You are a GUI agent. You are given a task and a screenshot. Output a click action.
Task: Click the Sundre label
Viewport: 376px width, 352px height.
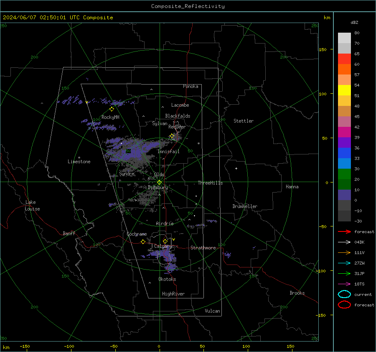(127, 174)
